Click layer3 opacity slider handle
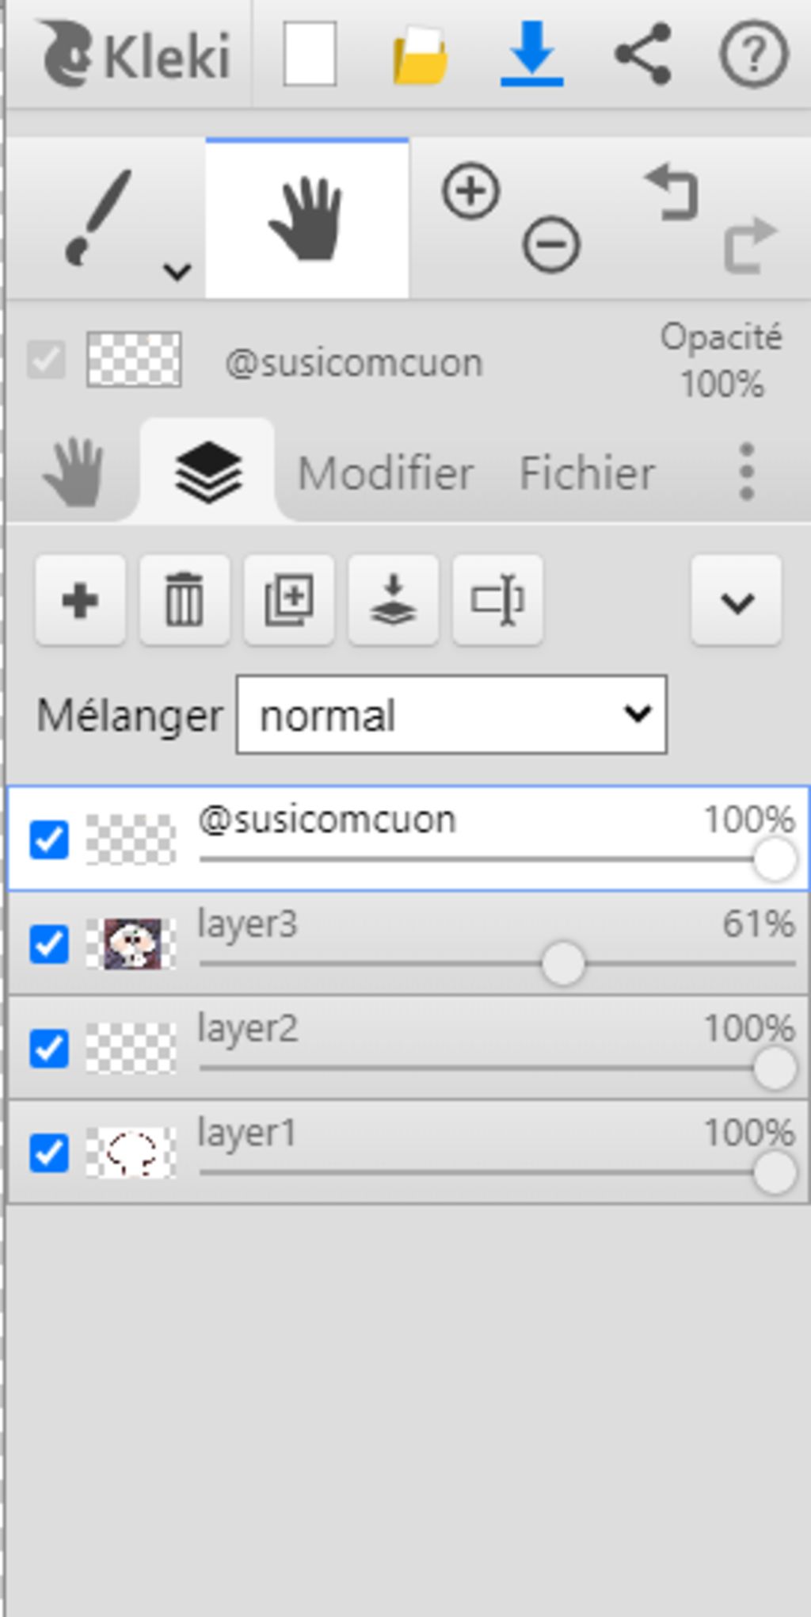 point(563,964)
